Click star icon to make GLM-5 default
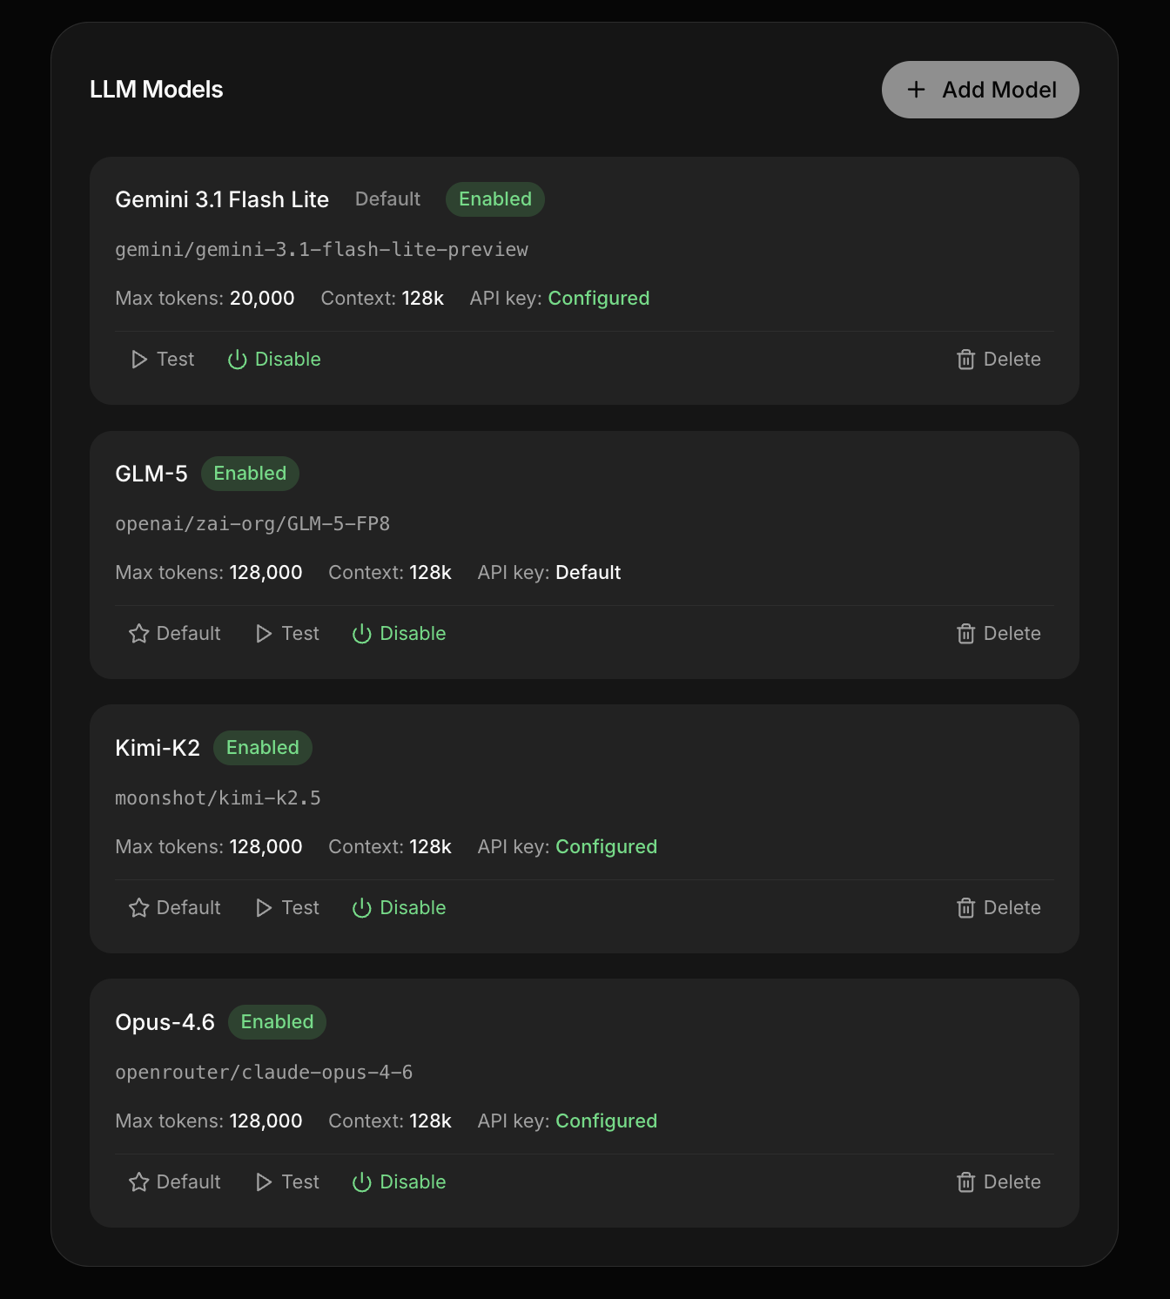1170x1299 pixels. pos(139,634)
